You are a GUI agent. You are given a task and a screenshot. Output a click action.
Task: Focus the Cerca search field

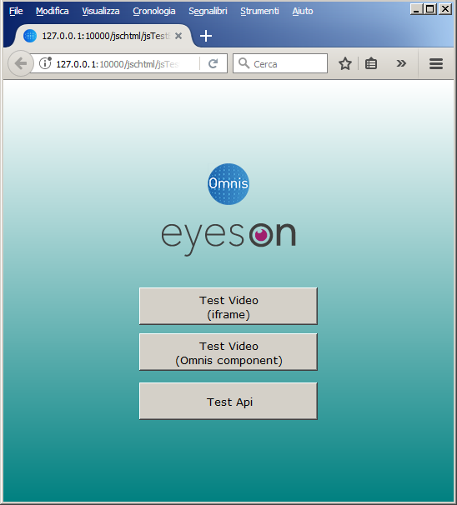point(280,63)
